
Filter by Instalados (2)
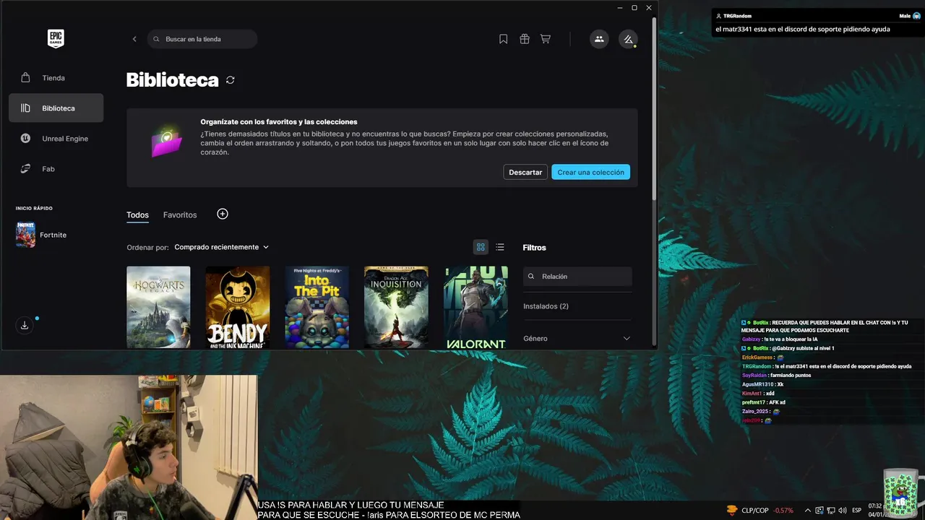pos(546,306)
